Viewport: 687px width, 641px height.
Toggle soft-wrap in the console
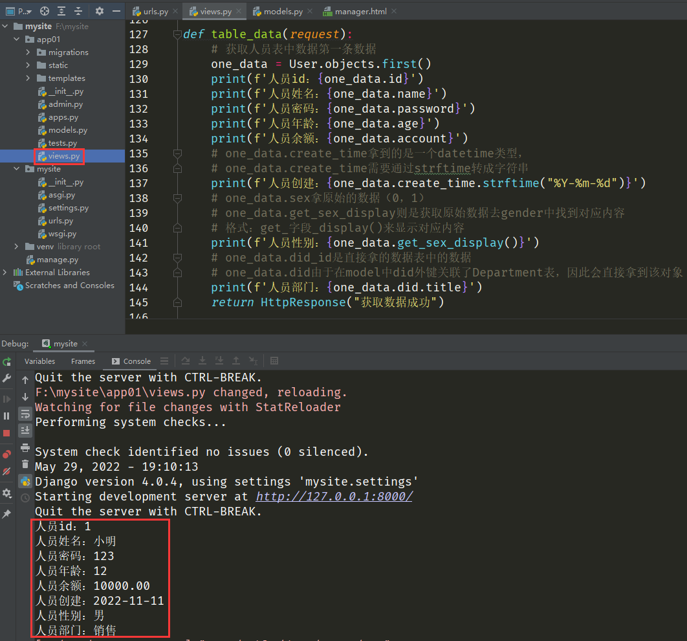(25, 414)
